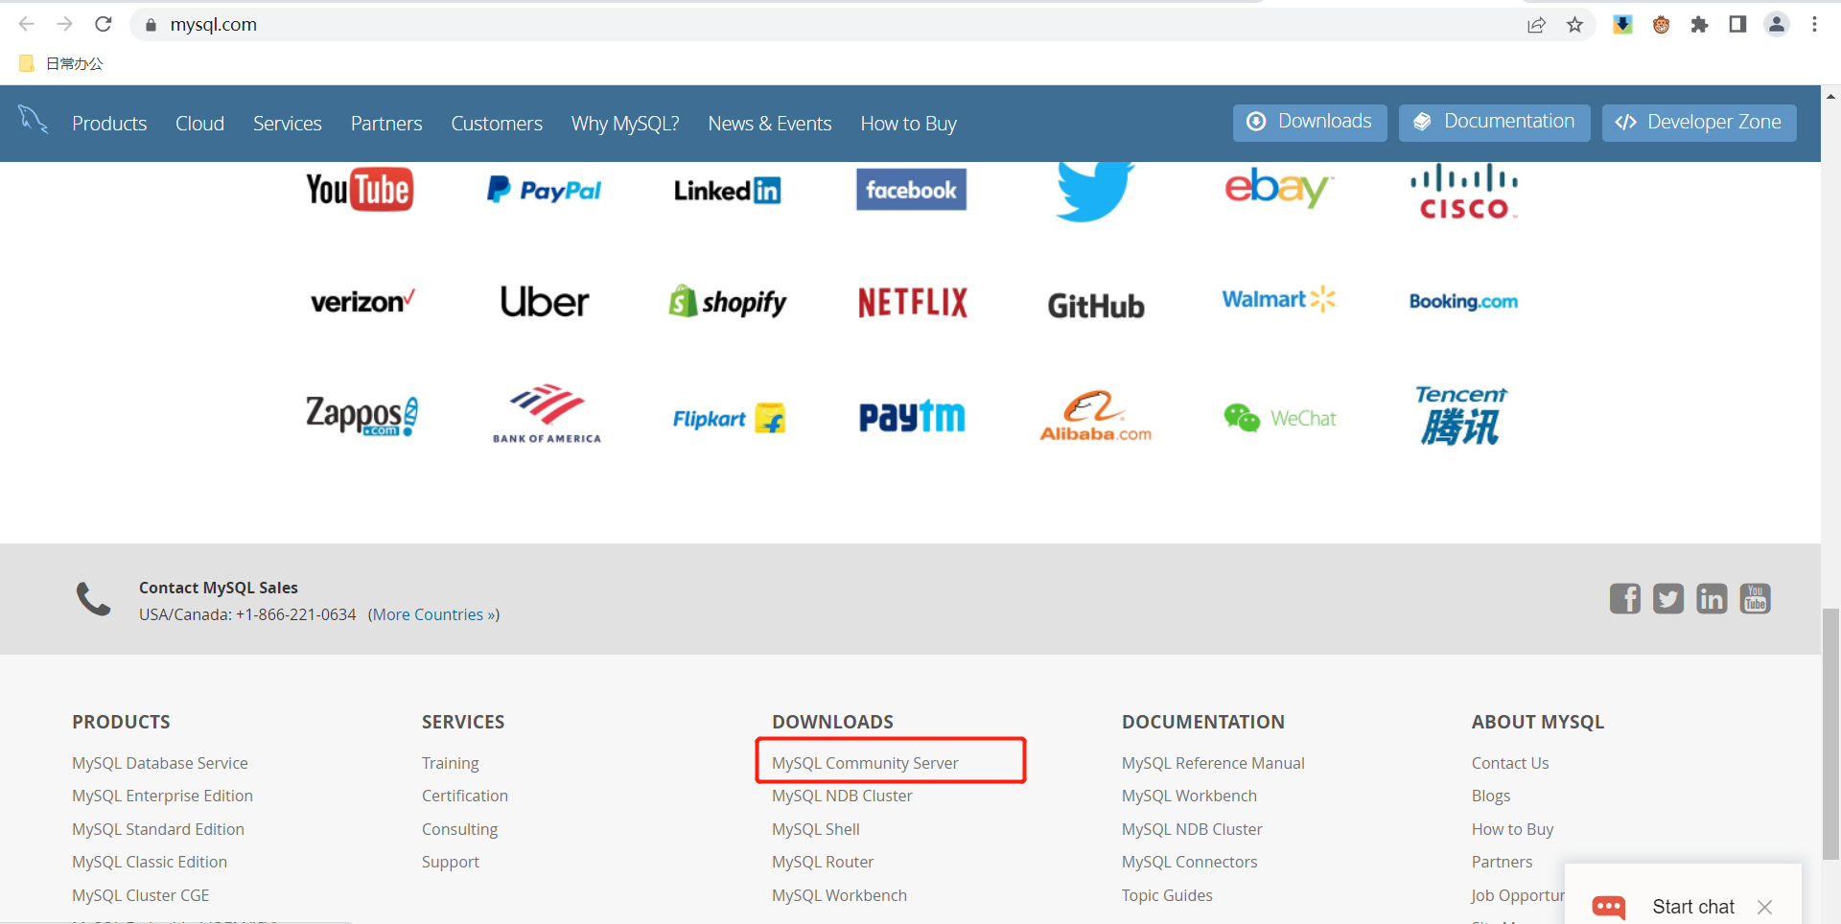This screenshot has height=924, width=1841.
Task: Click the YouTube customer logo
Action: click(360, 190)
